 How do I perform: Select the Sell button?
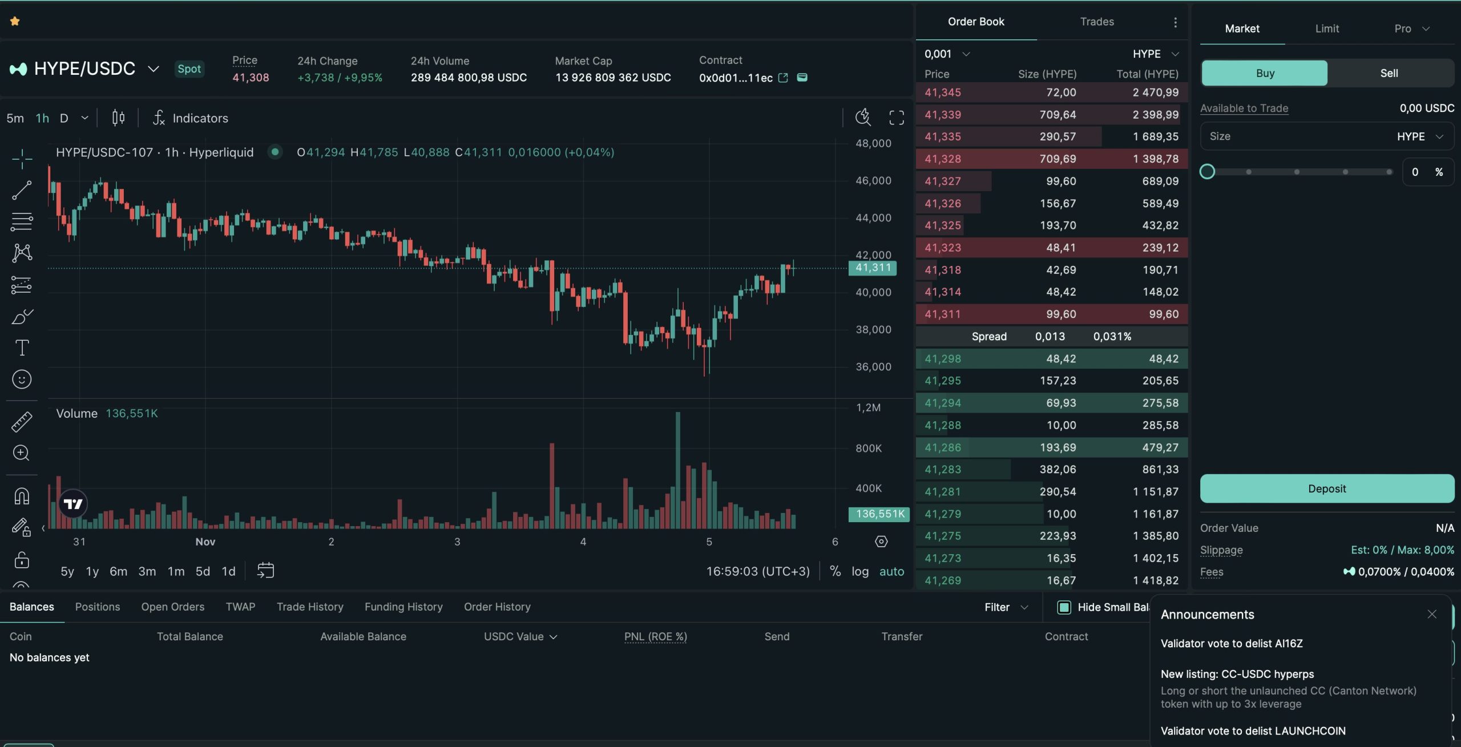1389,73
